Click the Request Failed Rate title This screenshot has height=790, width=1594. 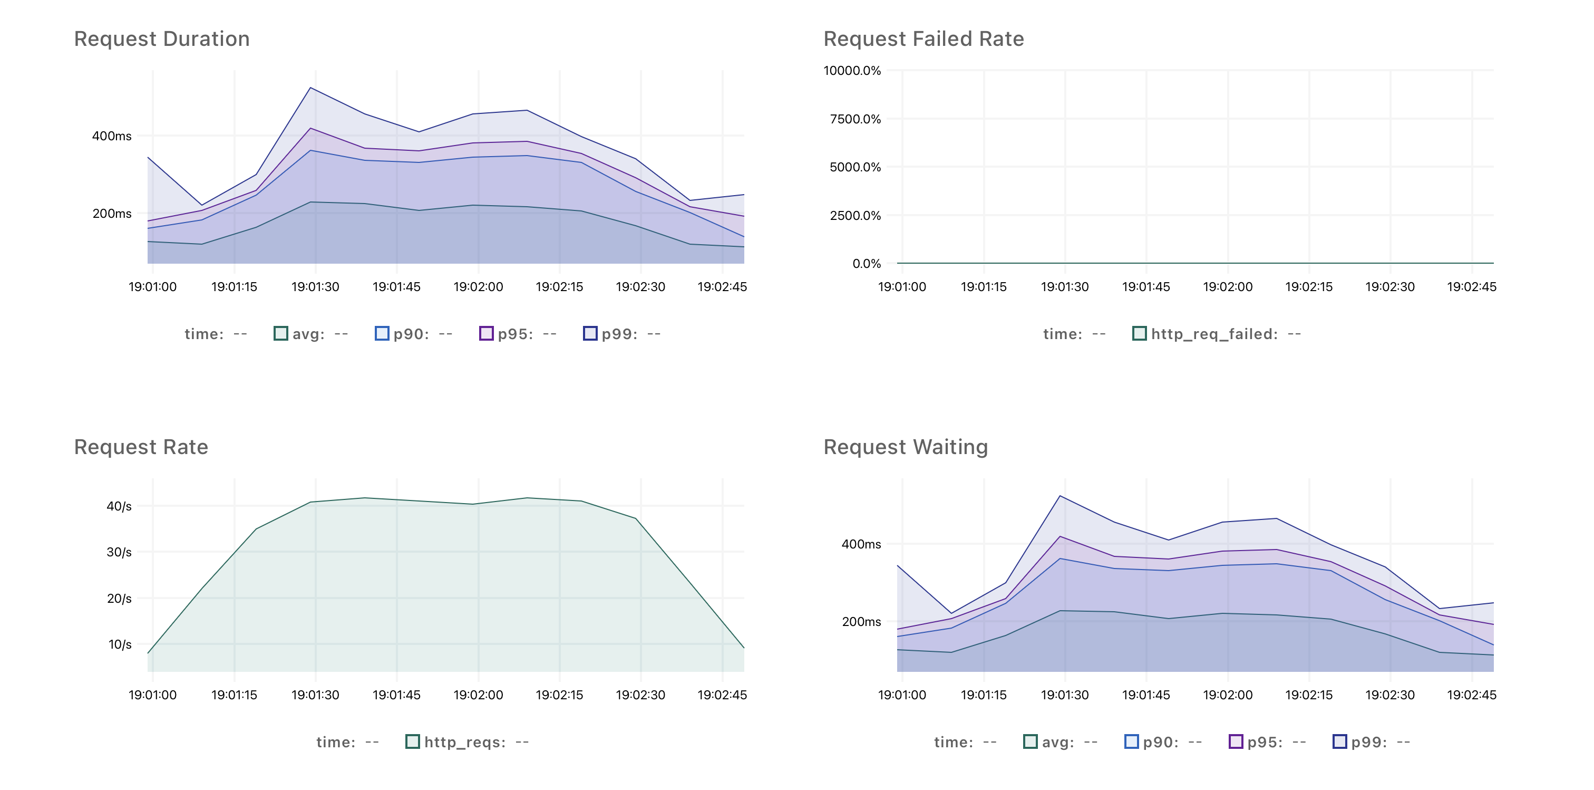click(923, 39)
